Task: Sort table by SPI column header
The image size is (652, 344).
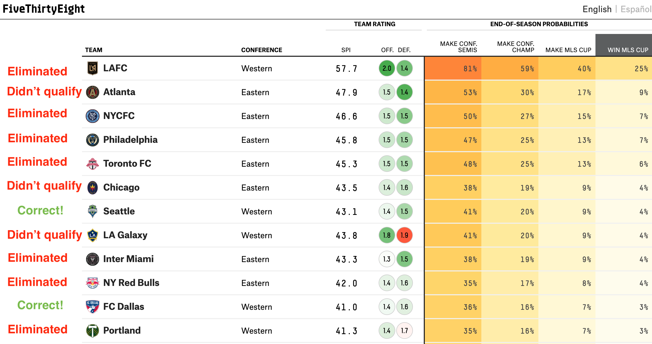Action: [346, 50]
